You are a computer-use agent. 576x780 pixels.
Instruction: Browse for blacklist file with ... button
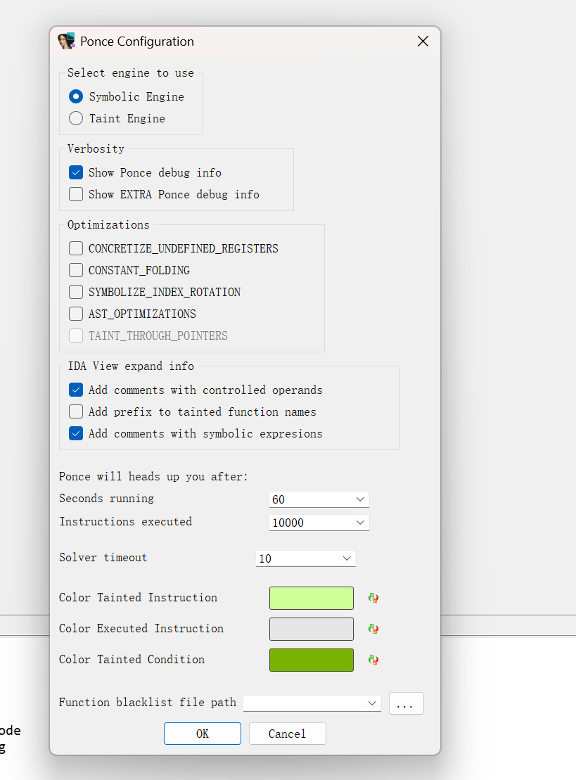coord(406,703)
